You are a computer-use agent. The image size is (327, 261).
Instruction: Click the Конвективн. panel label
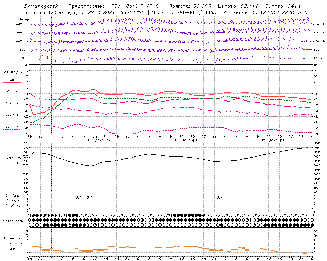click(13, 238)
